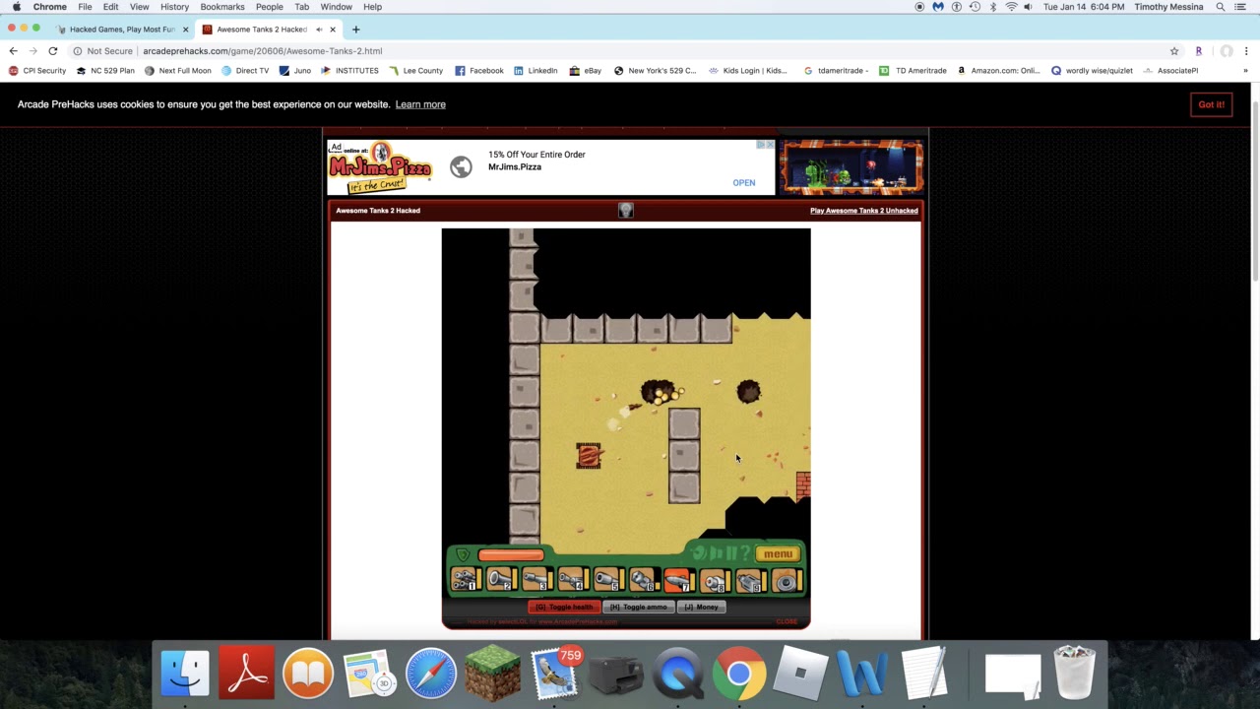This screenshot has width=1260, height=709.
Task: Click the Play Awesome Tanks 2 Unhacked link
Action: [x=863, y=210]
